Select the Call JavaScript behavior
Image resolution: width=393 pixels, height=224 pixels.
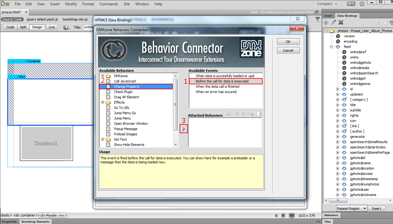click(x=125, y=81)
